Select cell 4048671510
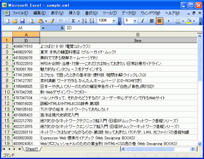 pos(26,46)
